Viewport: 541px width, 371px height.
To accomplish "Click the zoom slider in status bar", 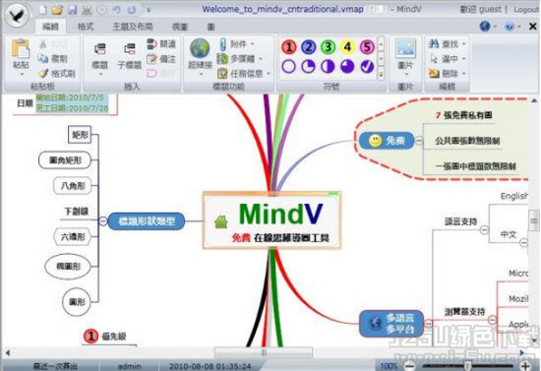I will [467, 365].
